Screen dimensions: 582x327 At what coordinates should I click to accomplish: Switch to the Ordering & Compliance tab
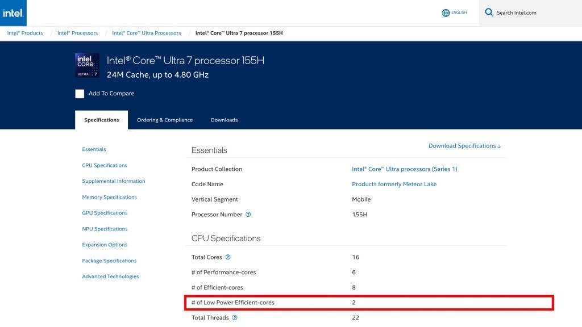165,120
